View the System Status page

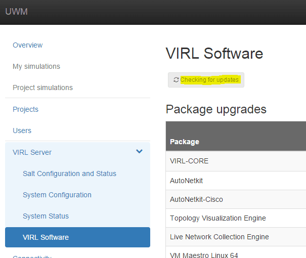pos(46,216)
